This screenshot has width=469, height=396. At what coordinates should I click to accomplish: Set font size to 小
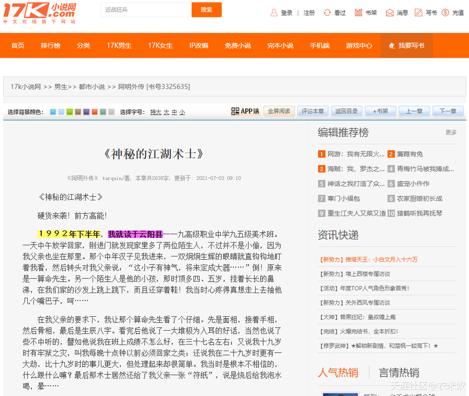tap(182, 112)
